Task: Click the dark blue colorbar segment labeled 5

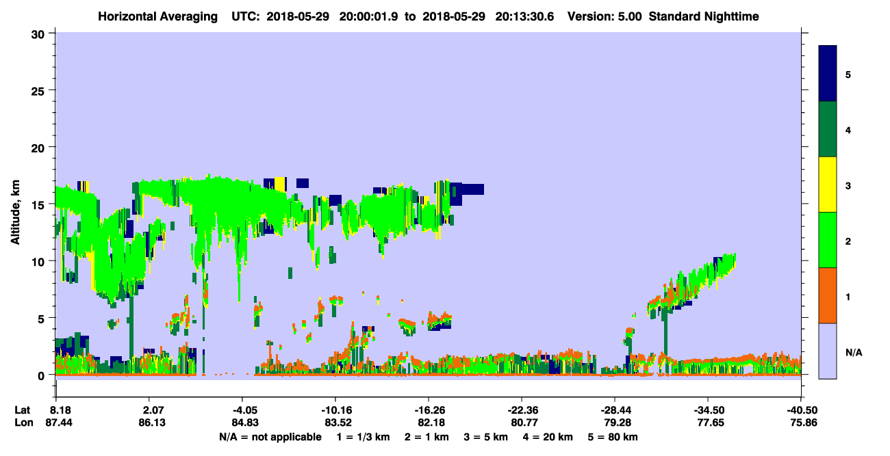Action: pos(828,73)
